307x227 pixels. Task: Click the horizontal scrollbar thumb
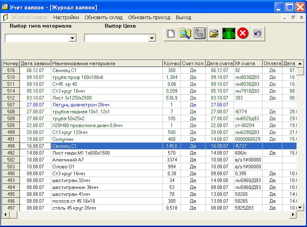click(x=13, y=215)
